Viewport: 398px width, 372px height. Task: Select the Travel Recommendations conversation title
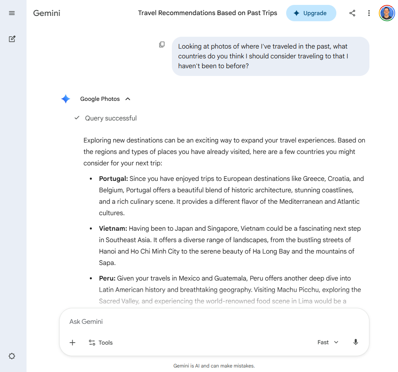pos(208,13)
